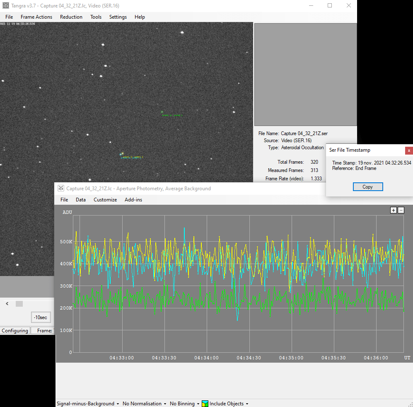Expand the Include Objects dropdown arrow
The image size is (413, 407).
pos(247,404)
